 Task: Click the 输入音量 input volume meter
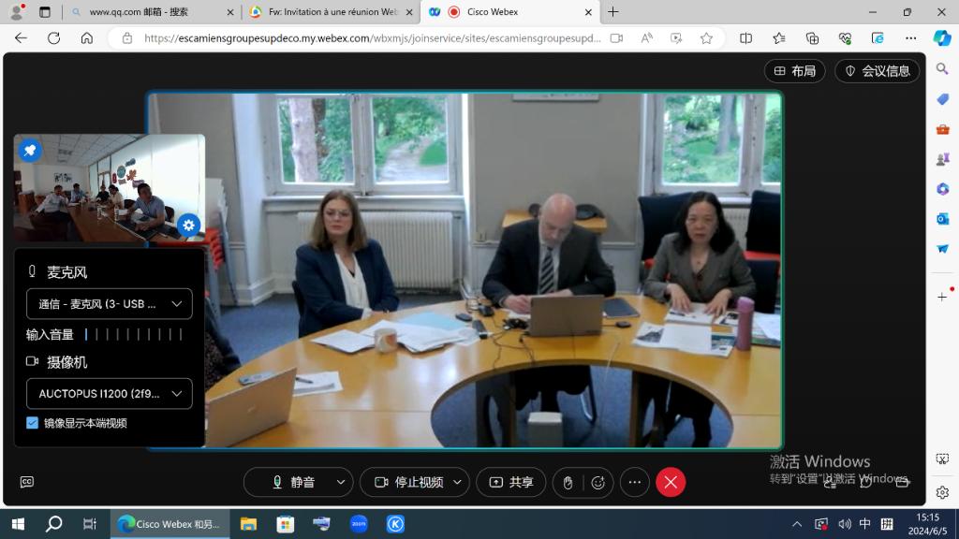(133, 334)
